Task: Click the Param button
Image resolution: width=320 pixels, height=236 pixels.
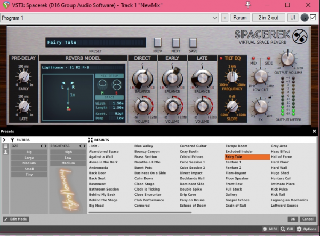Action: [240, 18]
